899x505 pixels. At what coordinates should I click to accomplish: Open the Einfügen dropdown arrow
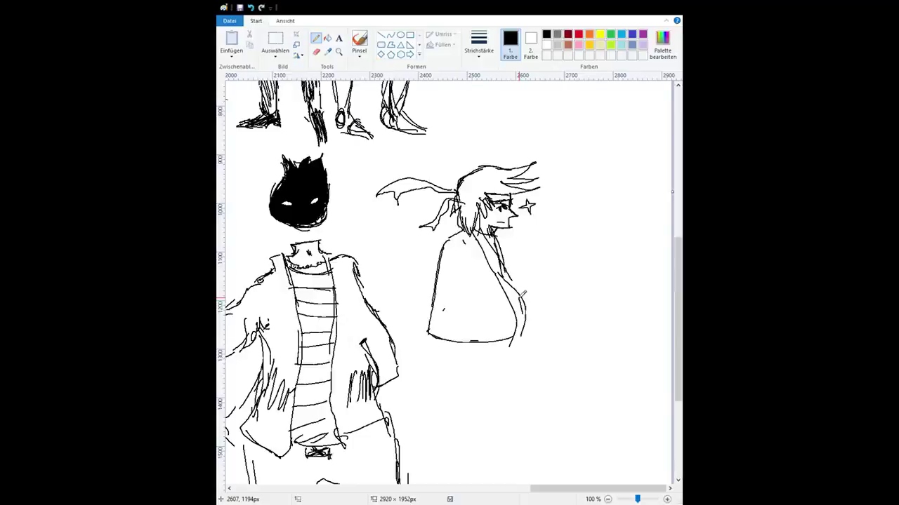pyautogui.click(x=232, y=57)
